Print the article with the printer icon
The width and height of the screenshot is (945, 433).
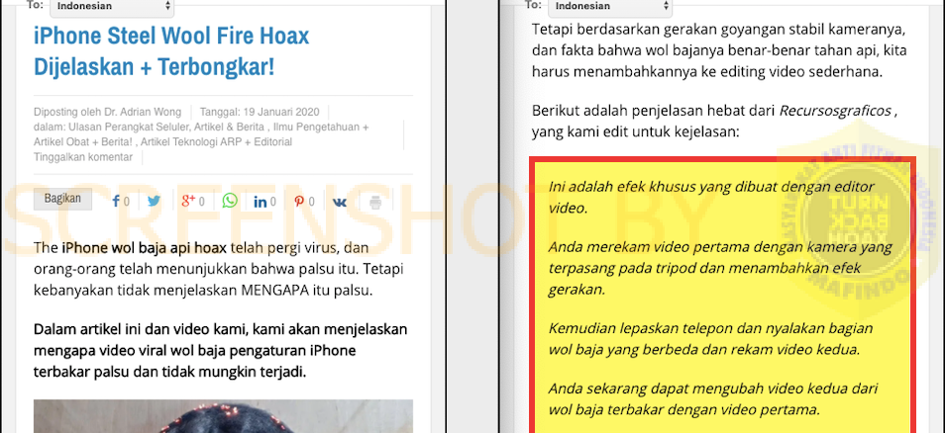click(376, 202)
